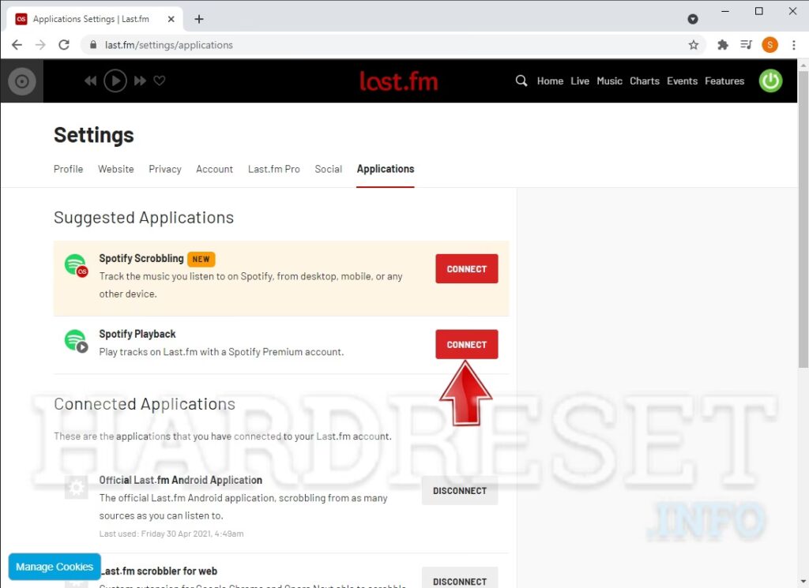This screenshot has width=809, height=588.
Task: Open the media controls icon in the toolbar
Action: tap(746, 45)
